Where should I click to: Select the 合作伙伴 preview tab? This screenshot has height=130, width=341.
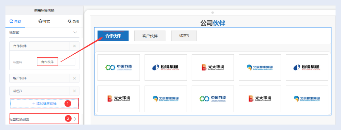[x=113, y=36]
